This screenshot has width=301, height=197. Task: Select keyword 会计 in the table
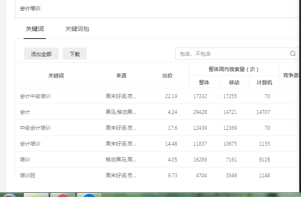click(25, 112)
